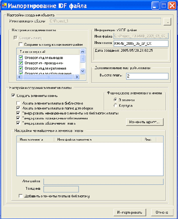Image resolution: width=178 pixels, height=219 pixels.
Task: Click the 'Имя платы' input field
Action: tap(141, 44)
